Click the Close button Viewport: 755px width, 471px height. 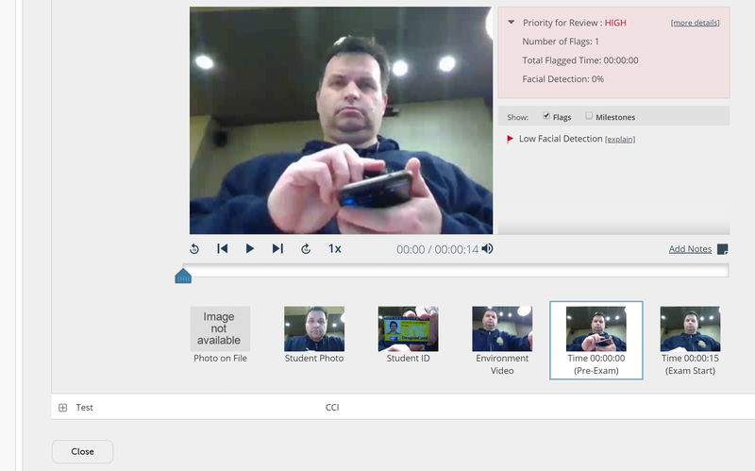(x=82, y=451)
